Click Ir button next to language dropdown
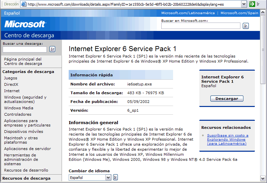 (x=115, y=177)
